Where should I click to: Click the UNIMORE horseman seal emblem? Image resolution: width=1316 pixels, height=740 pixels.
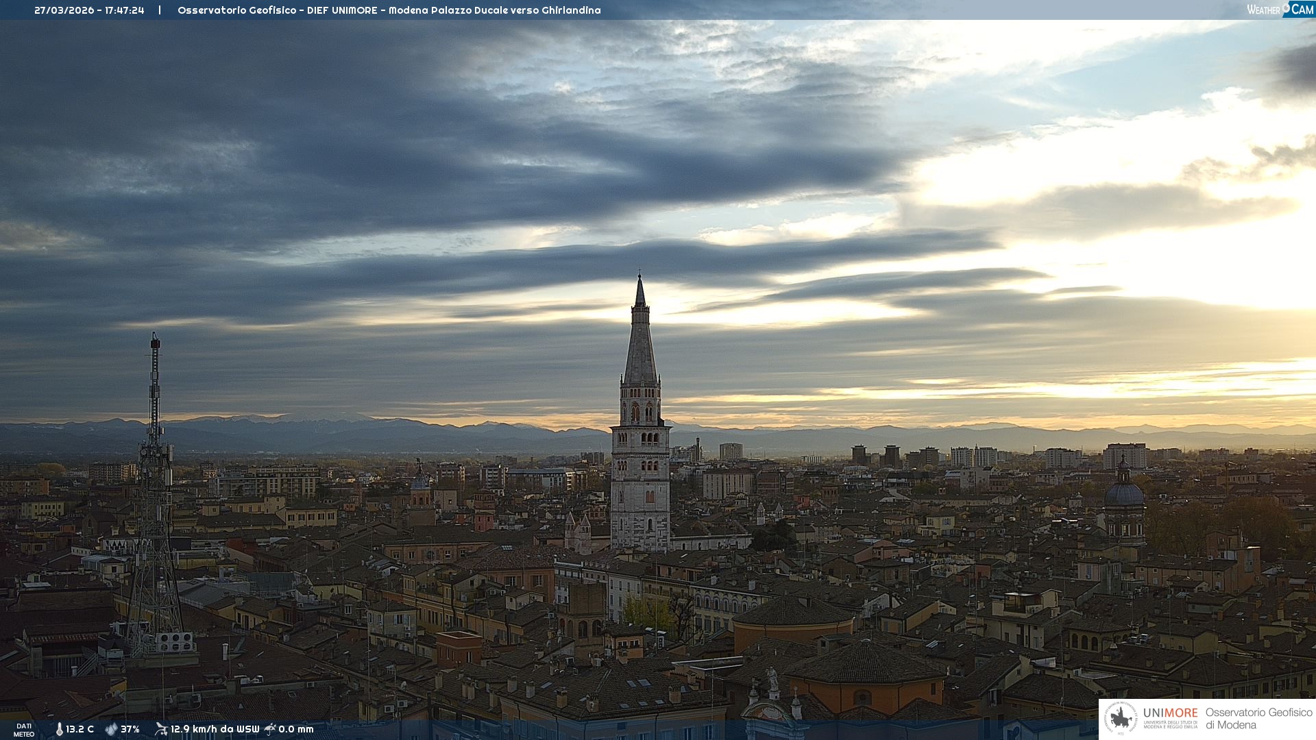click(1121, 718)
